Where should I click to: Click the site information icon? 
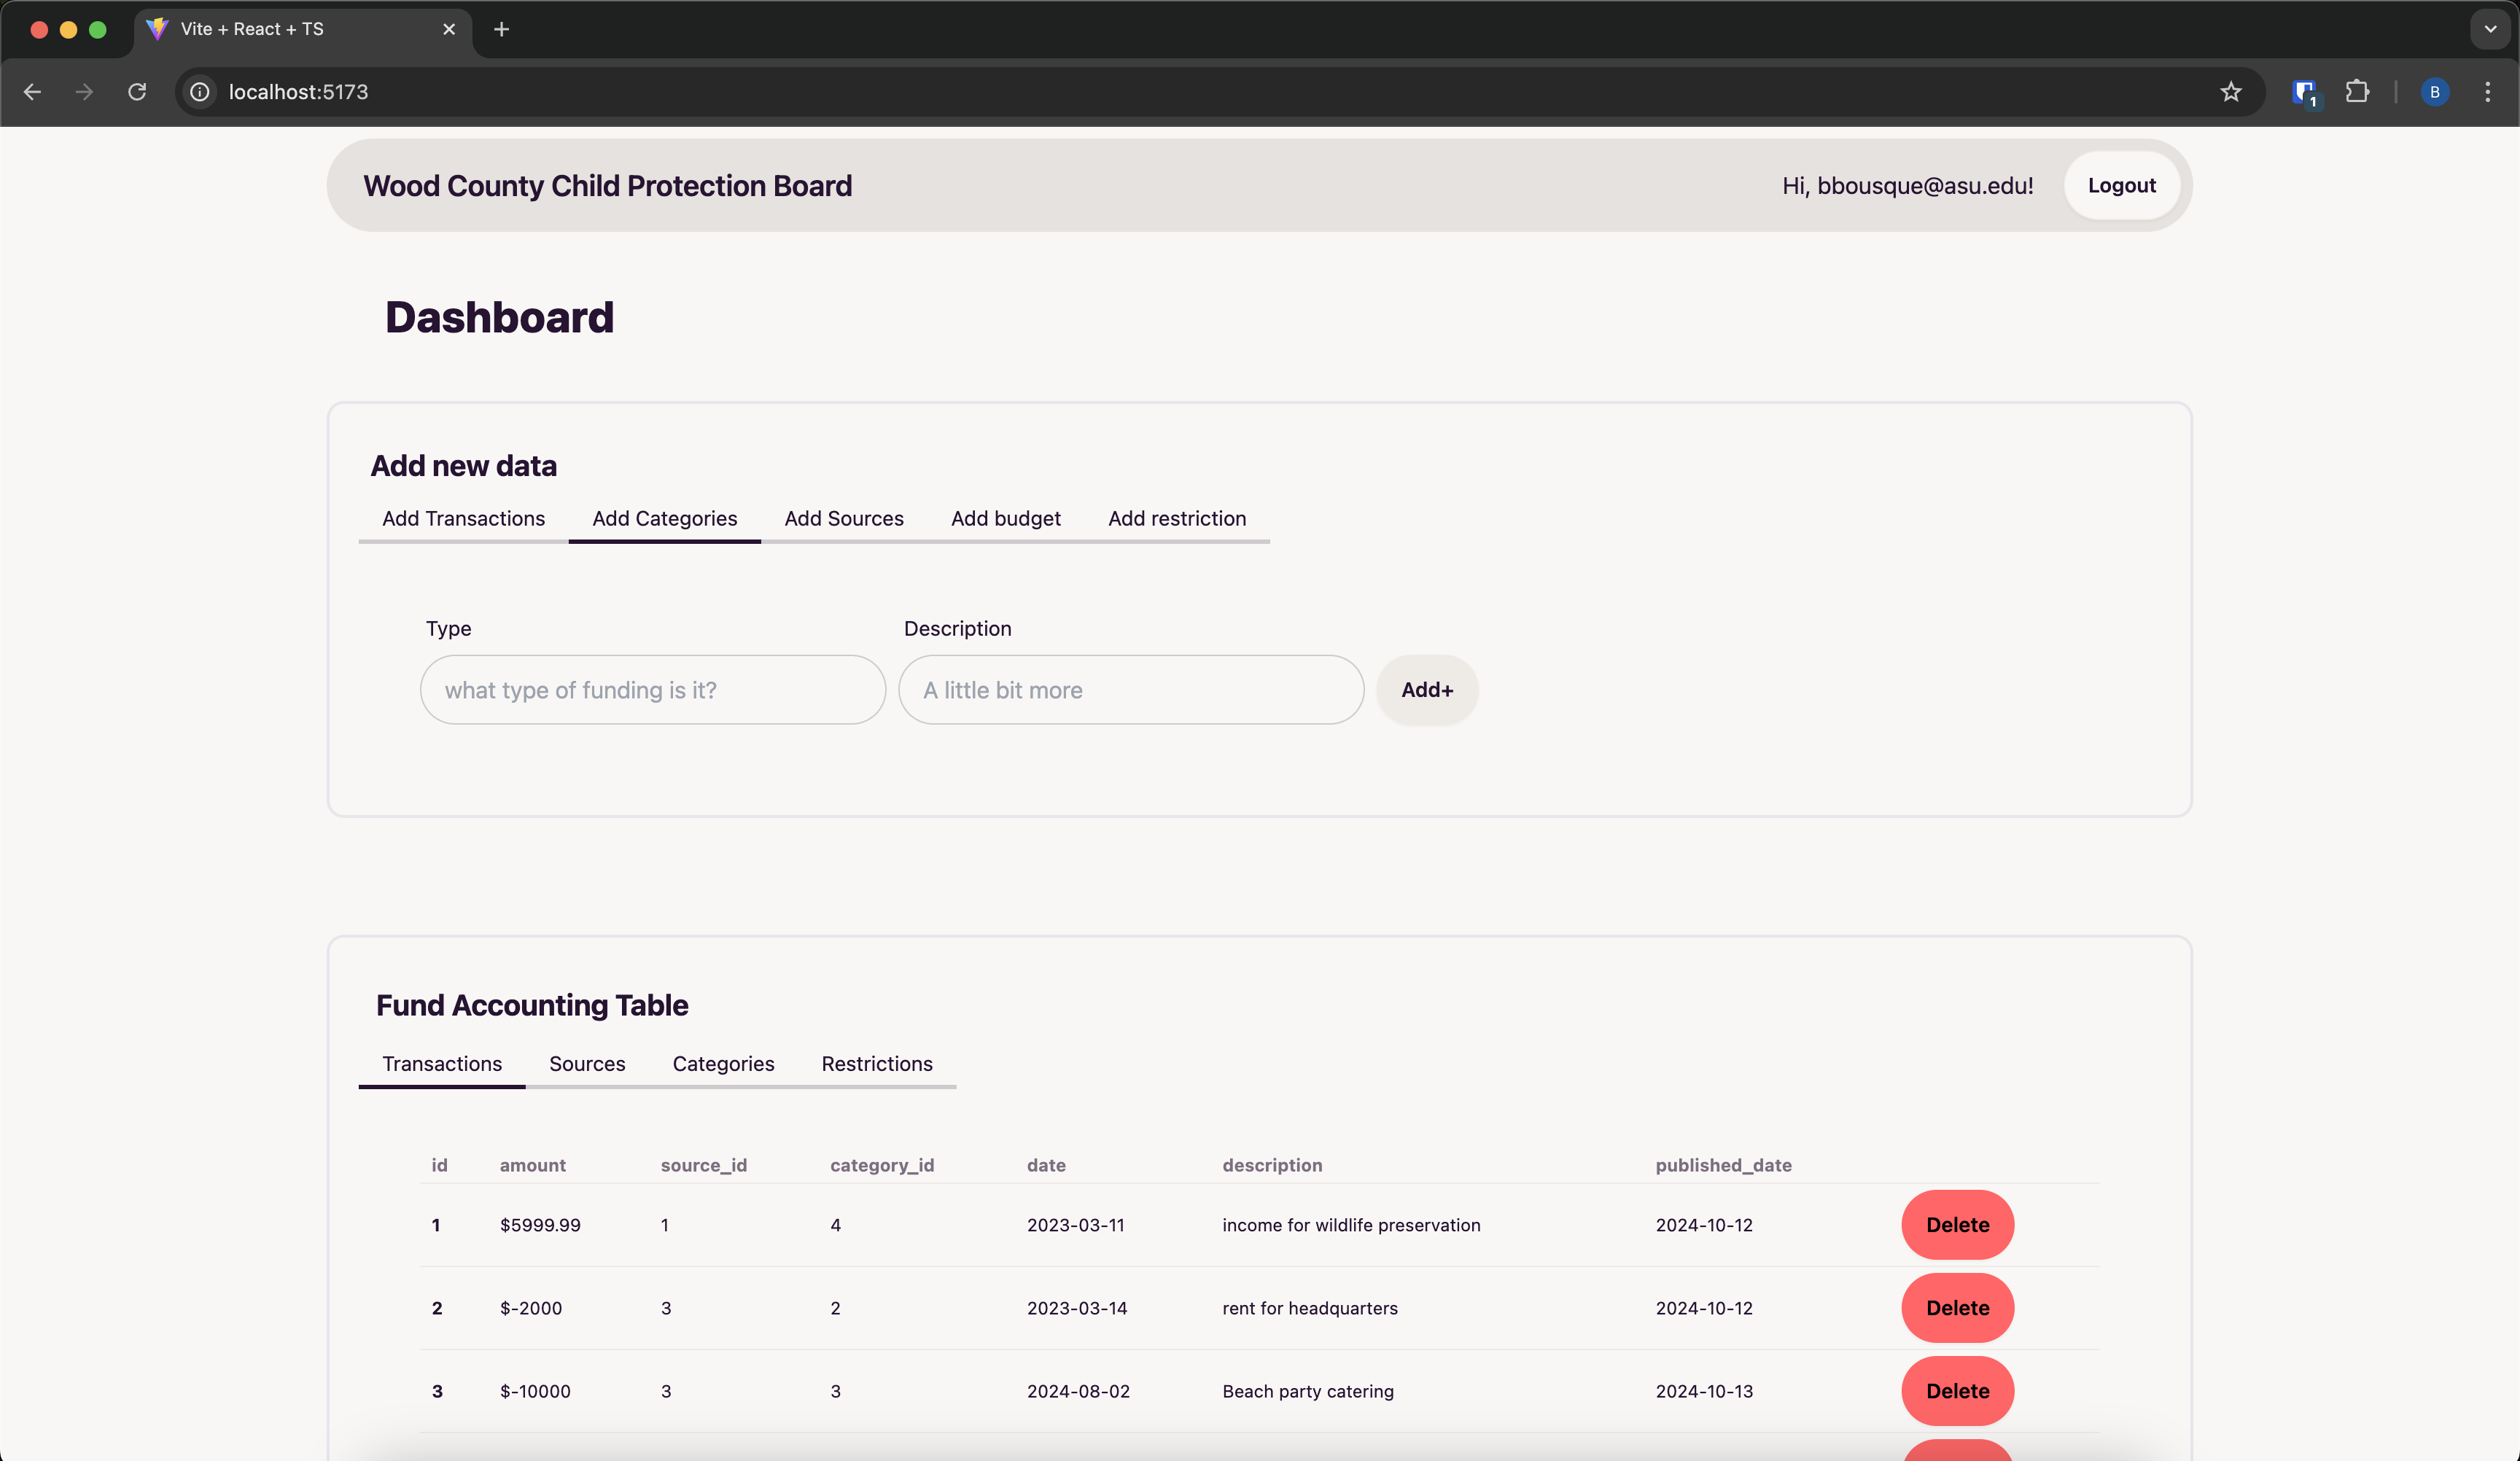[x=200, y=92]
